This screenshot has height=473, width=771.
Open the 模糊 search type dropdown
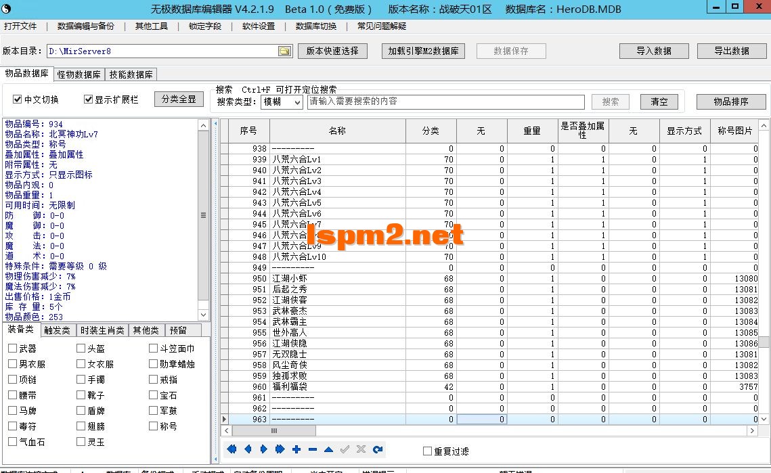pos(295,102)
